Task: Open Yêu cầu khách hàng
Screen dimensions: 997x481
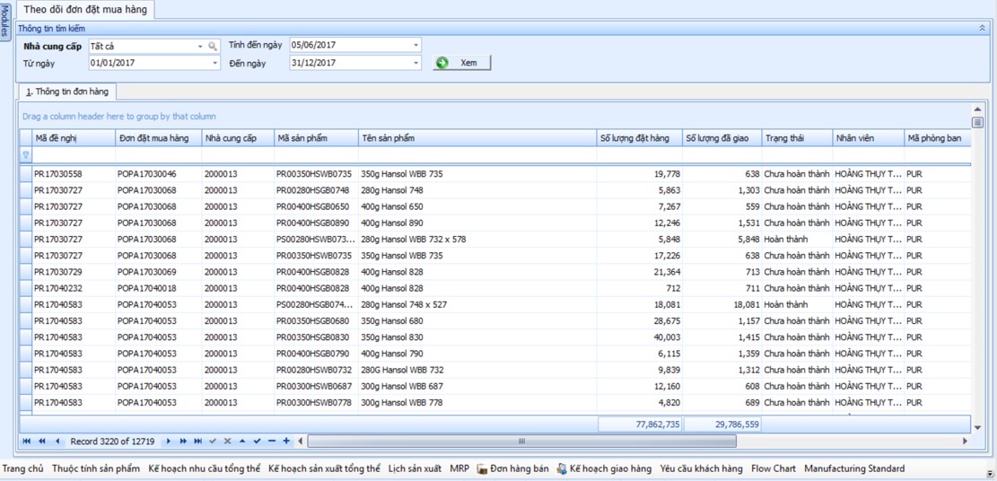Action: point(702,469)
